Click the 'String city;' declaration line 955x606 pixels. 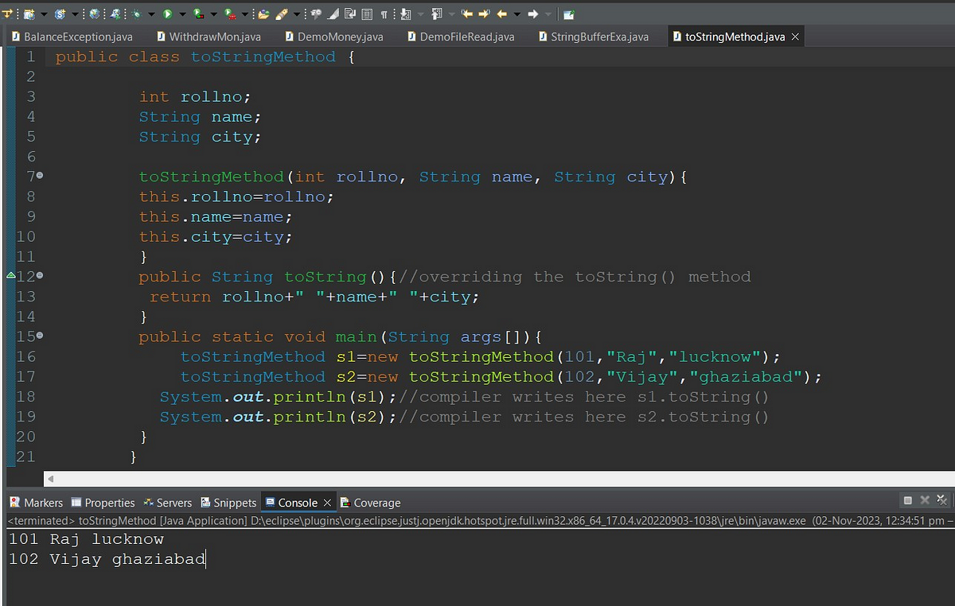[200, 137]
